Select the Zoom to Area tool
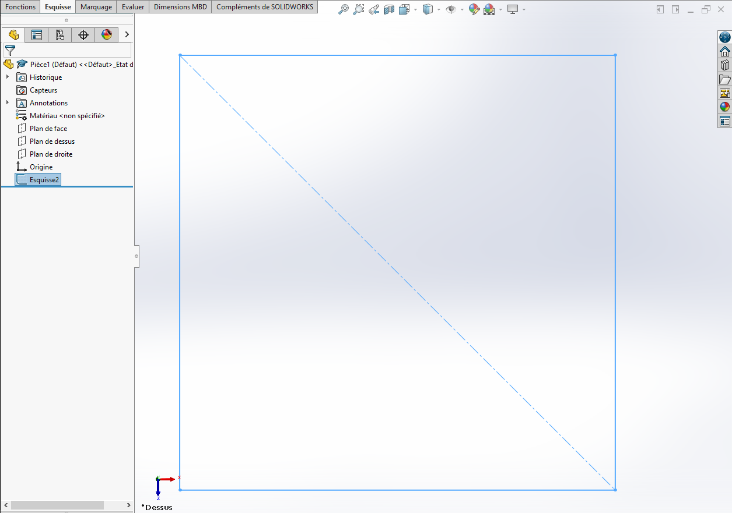 359,9
